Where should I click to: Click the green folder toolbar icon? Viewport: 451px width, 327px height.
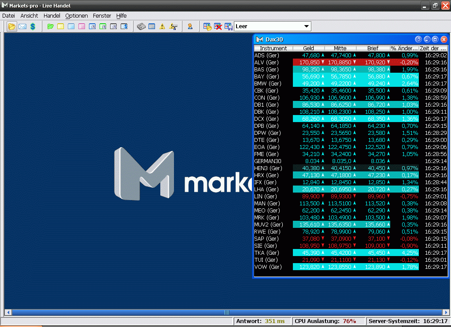[x=50, y=26]
